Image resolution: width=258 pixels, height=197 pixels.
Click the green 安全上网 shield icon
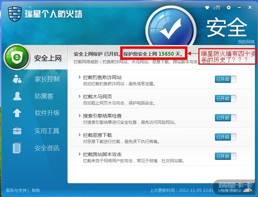[17, 57]
